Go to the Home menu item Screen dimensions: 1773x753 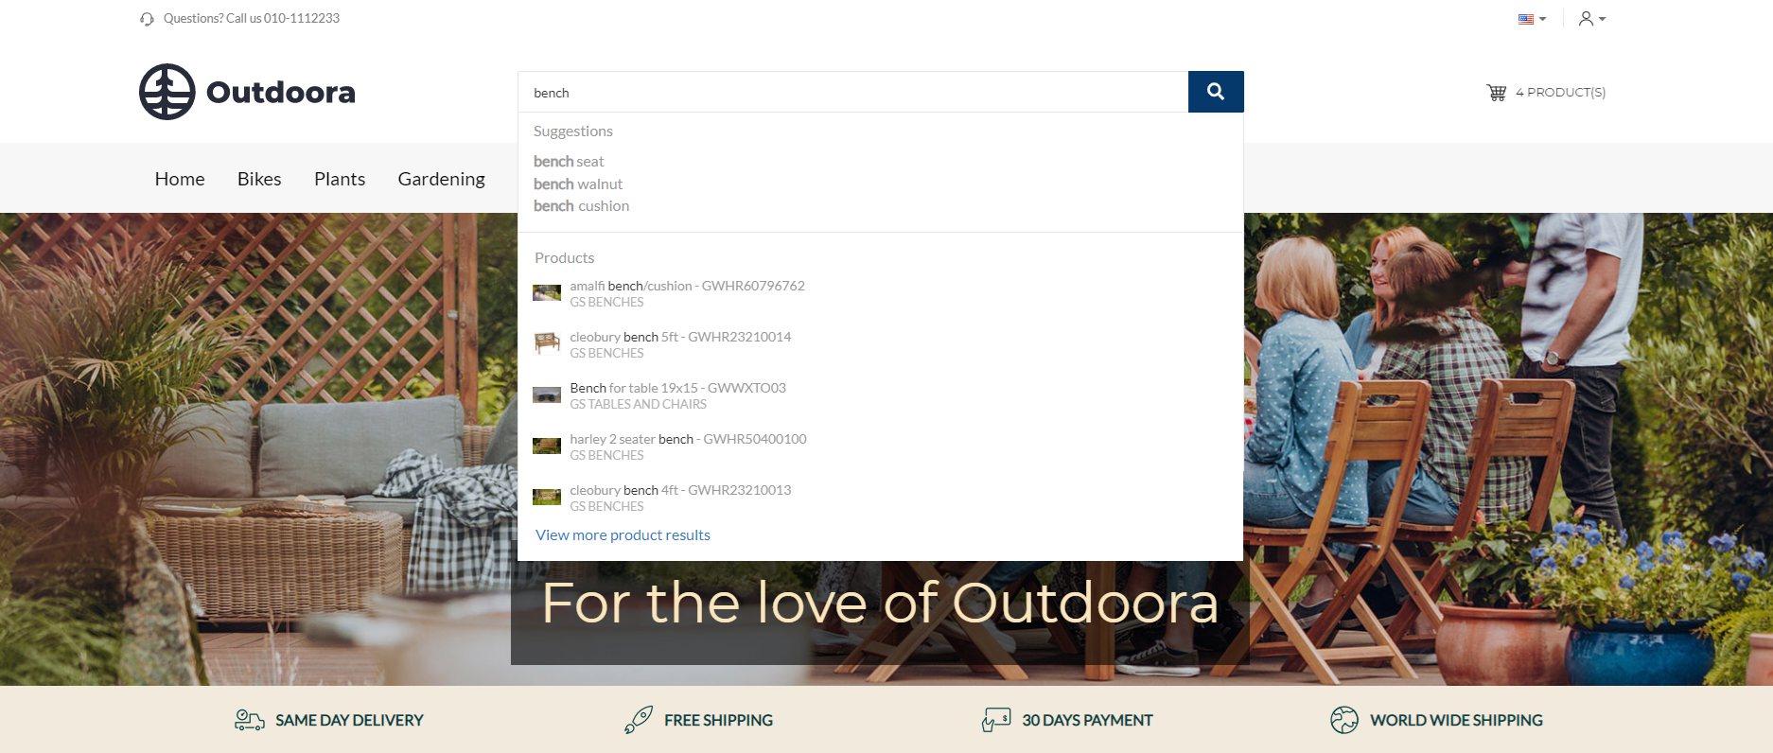[180, 179]
